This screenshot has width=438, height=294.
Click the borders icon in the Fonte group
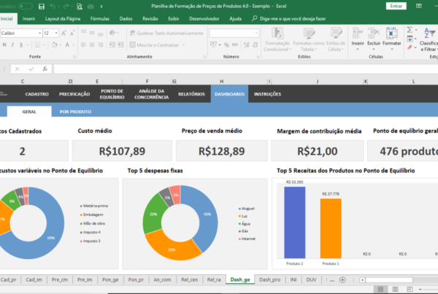coord(37,45)
